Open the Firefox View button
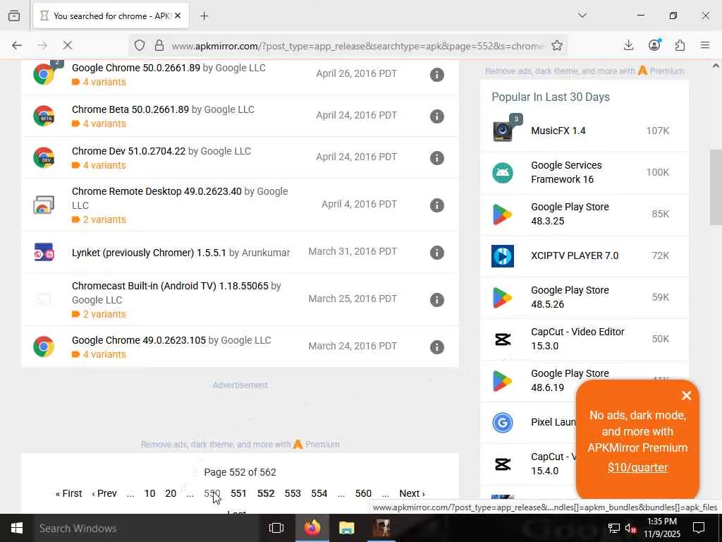This screenshot has width=722, height=542. 14,16
